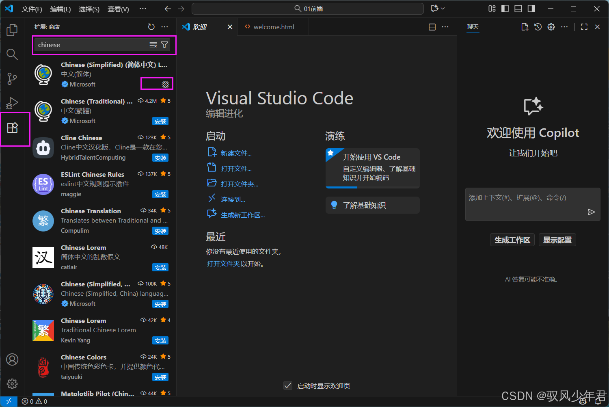Open Source Control view
609x407 pixels.
12,78
